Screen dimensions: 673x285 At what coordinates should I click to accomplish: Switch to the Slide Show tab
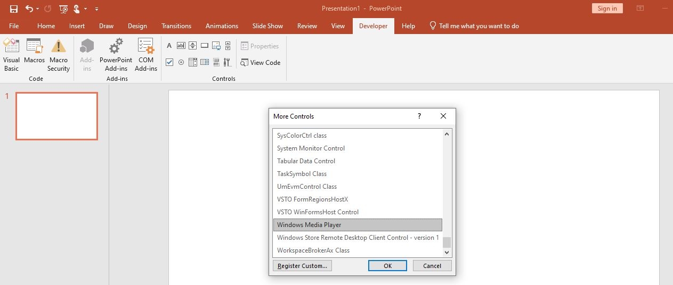click(267, 26)
